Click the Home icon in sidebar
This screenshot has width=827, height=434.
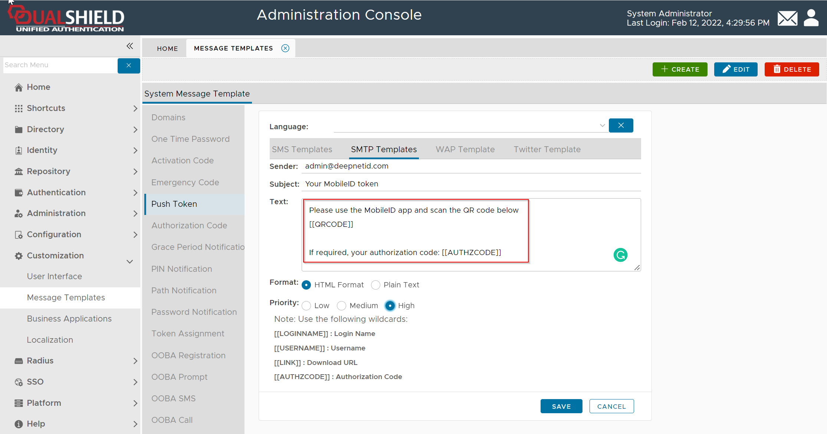pyautogui.click(x=19, y=87)
